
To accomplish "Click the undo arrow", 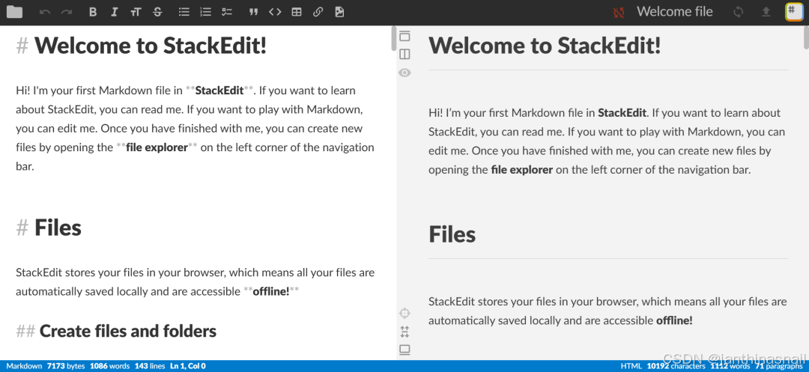I will coord(45,12).
